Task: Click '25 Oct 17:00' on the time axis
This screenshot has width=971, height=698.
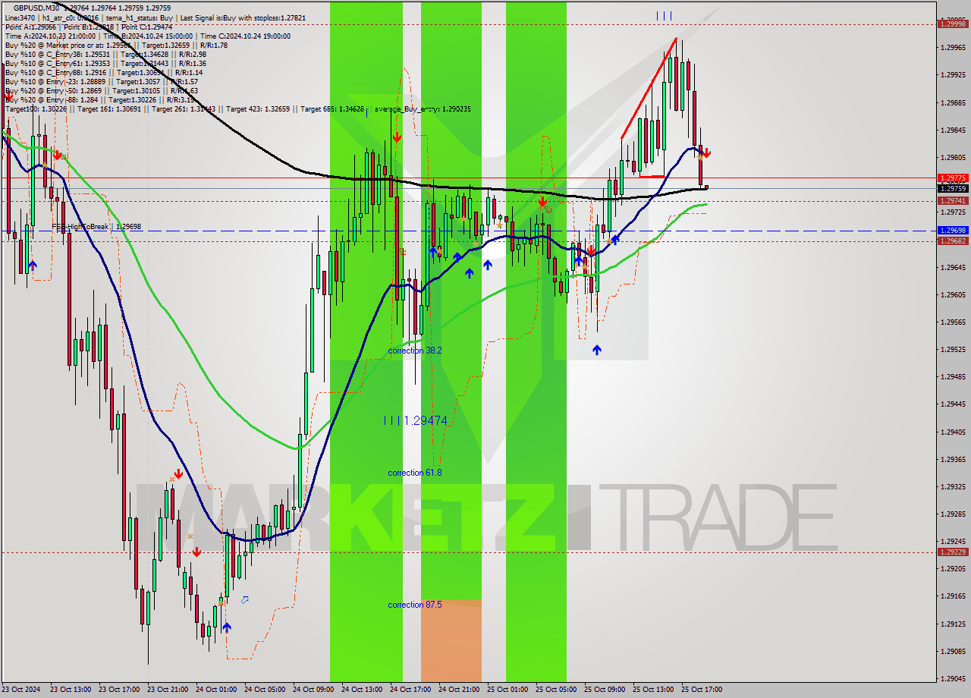Action: click(701, 690)
